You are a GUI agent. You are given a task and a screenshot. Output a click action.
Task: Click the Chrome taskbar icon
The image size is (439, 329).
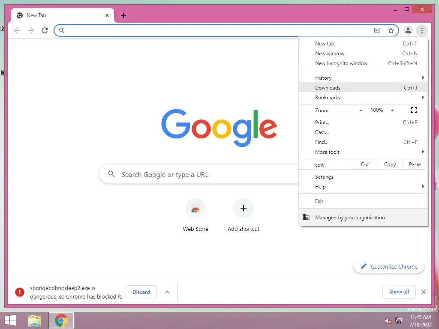(x=61, y=320)
